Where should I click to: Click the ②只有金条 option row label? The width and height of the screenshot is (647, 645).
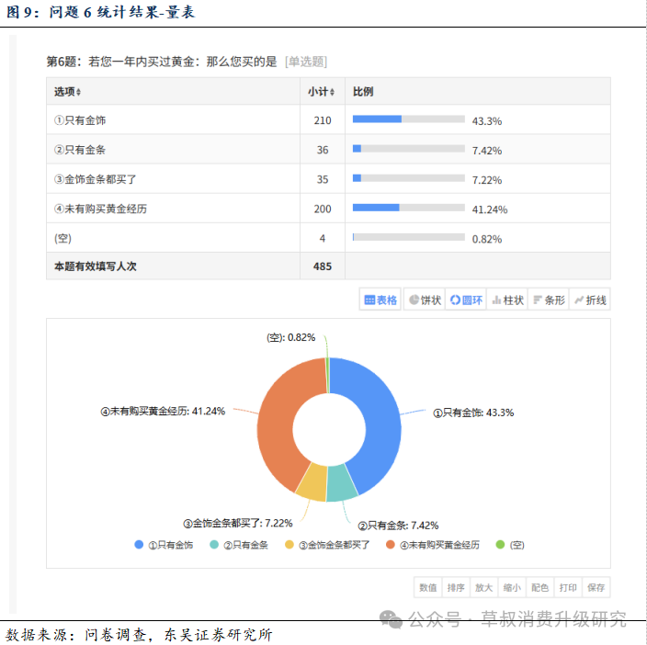(80, 150)
